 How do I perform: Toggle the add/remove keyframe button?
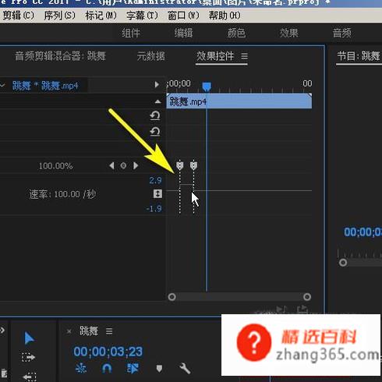[x=123, y=165]
